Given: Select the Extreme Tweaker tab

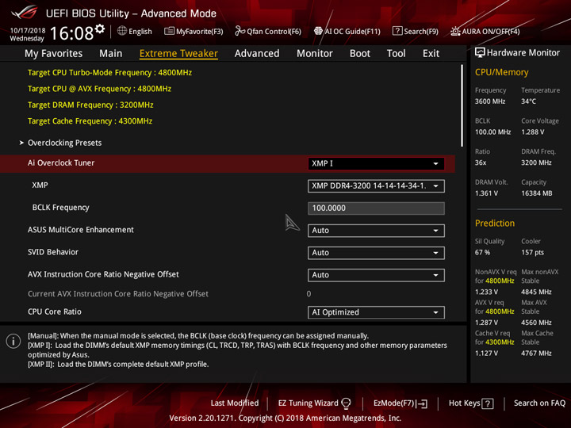Looking at the screenshot, I should pyautogui.click(x=178, y=54).
